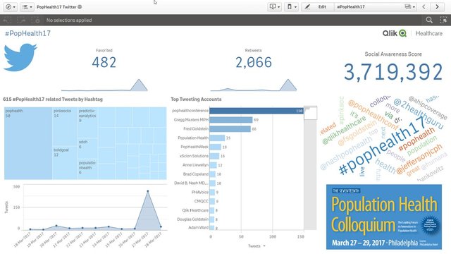Click the No selections applied text
Image resolution: width=451 pixels, height=254 pixels.
click(69, 20)
